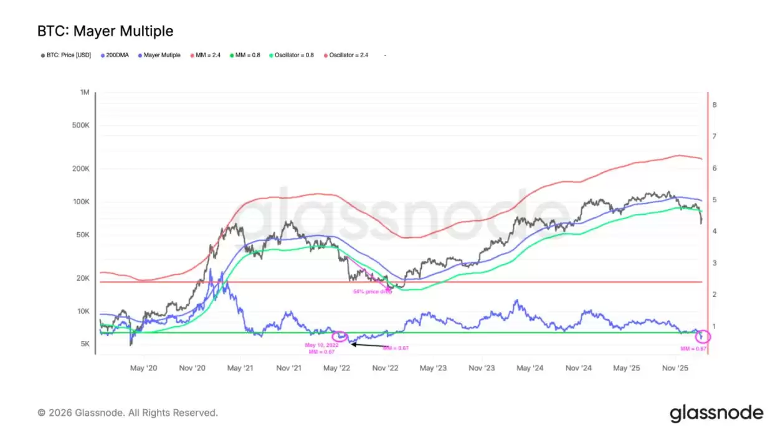Hide the 200DMA series in legend
This screenshot has width=775, height=442.
coord(116,55)
